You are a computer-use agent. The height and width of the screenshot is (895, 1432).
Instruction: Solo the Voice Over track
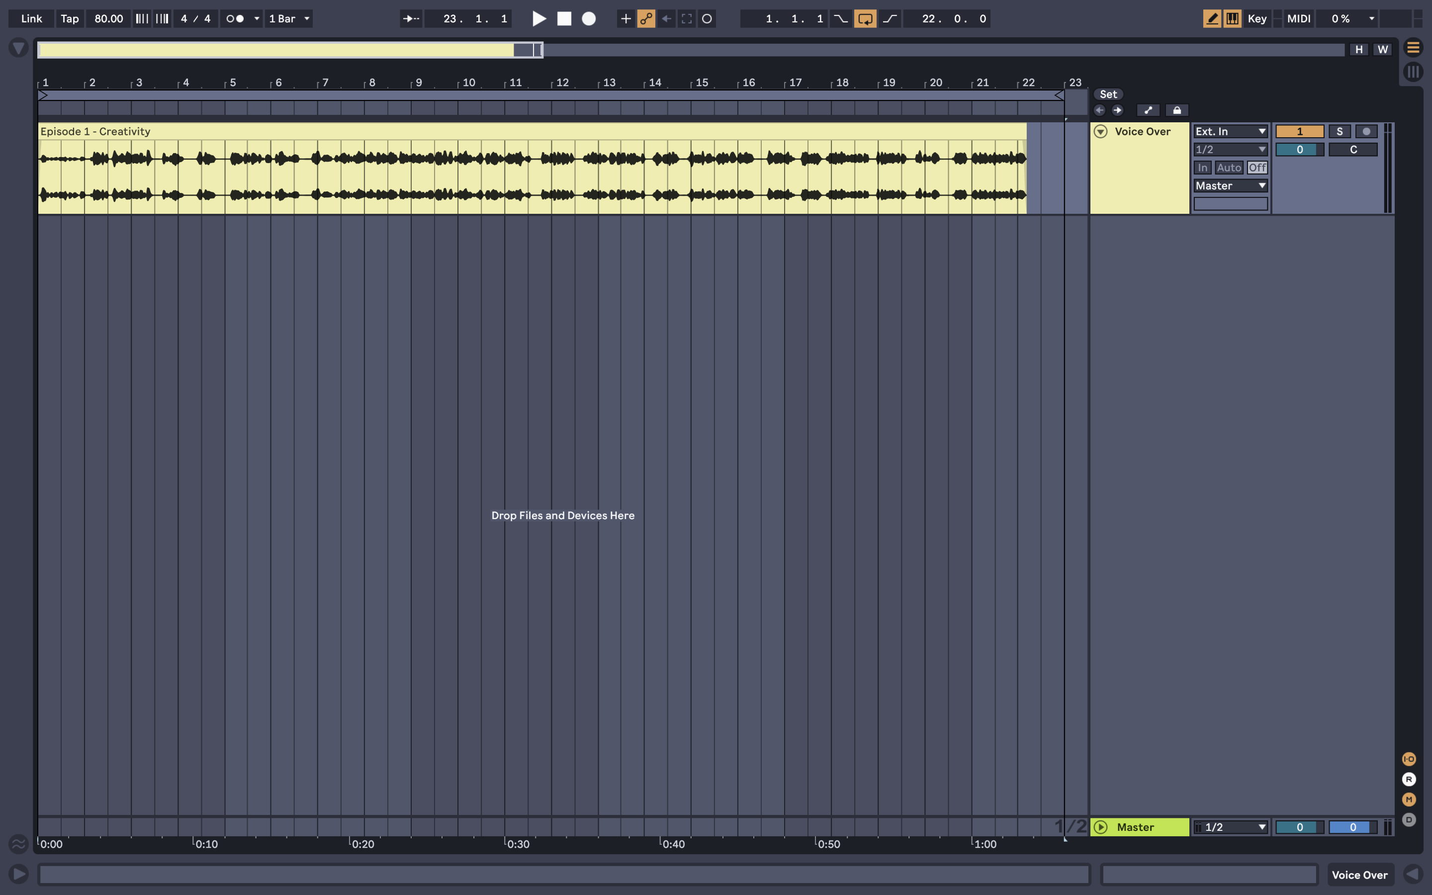1339,131
